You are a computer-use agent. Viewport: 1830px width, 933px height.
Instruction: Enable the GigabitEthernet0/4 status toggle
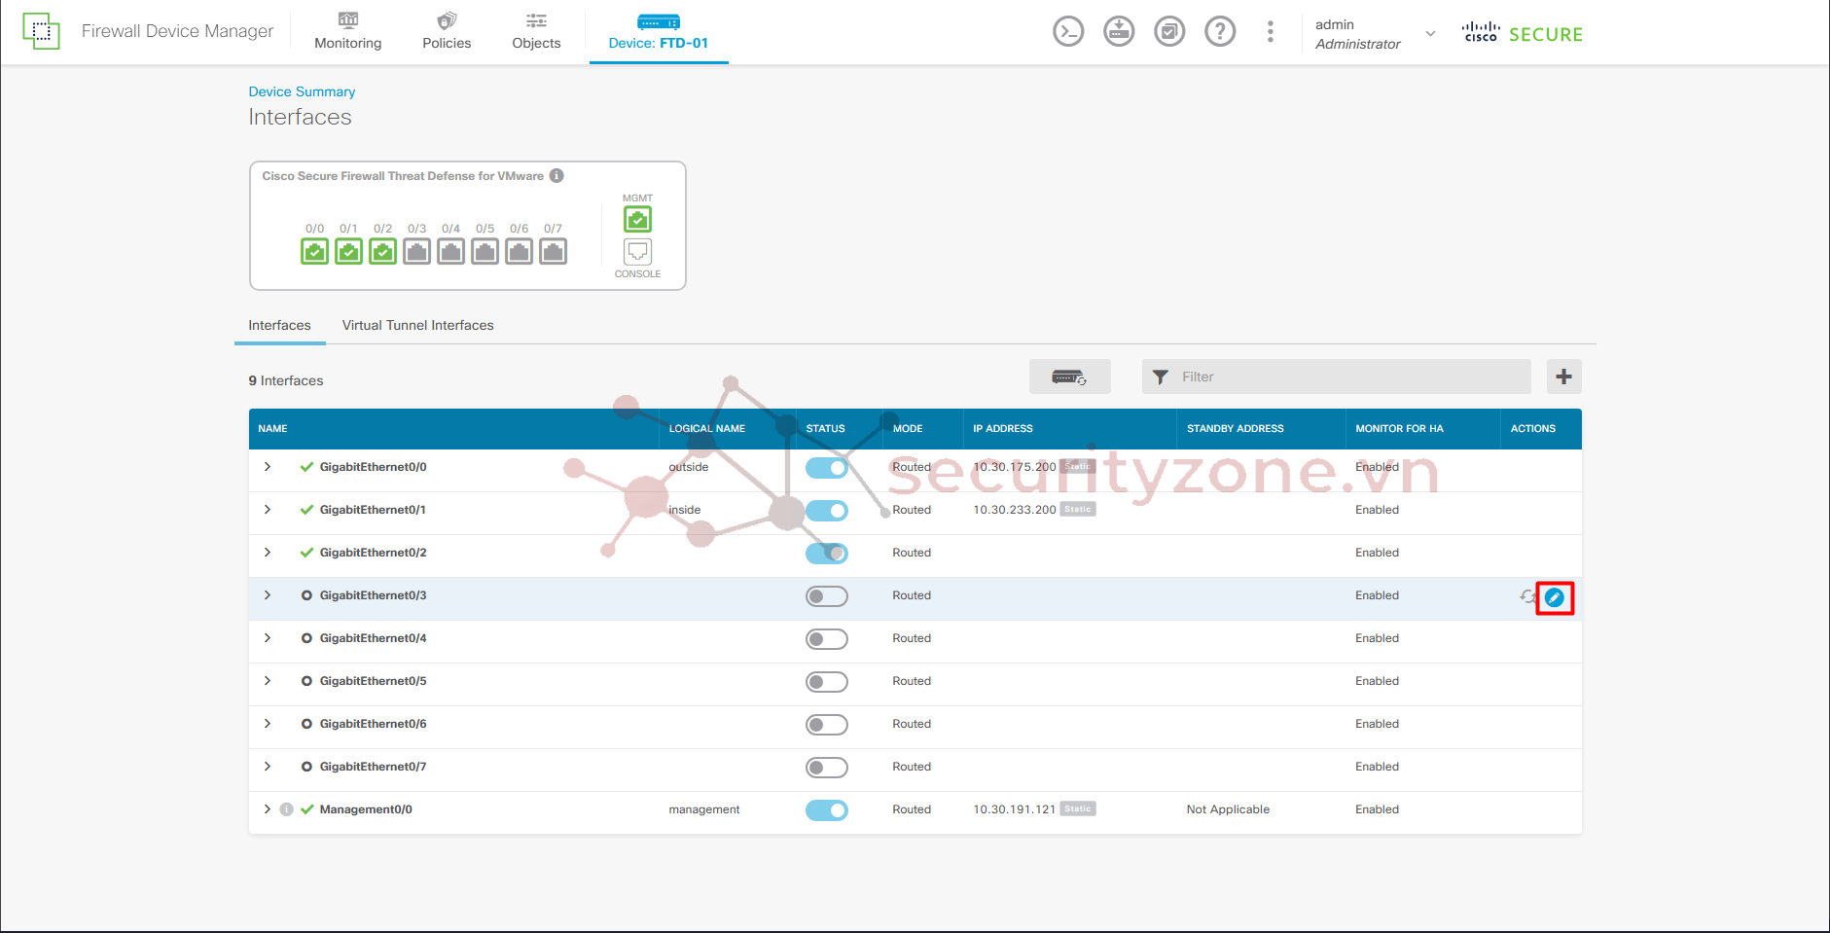click(x=826, y=639)
